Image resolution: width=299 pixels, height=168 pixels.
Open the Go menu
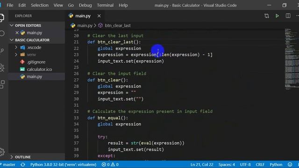[71, 5]
